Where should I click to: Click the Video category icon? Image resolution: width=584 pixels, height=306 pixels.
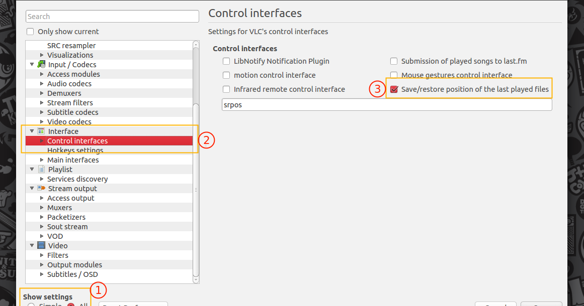(x=41, y=245)
